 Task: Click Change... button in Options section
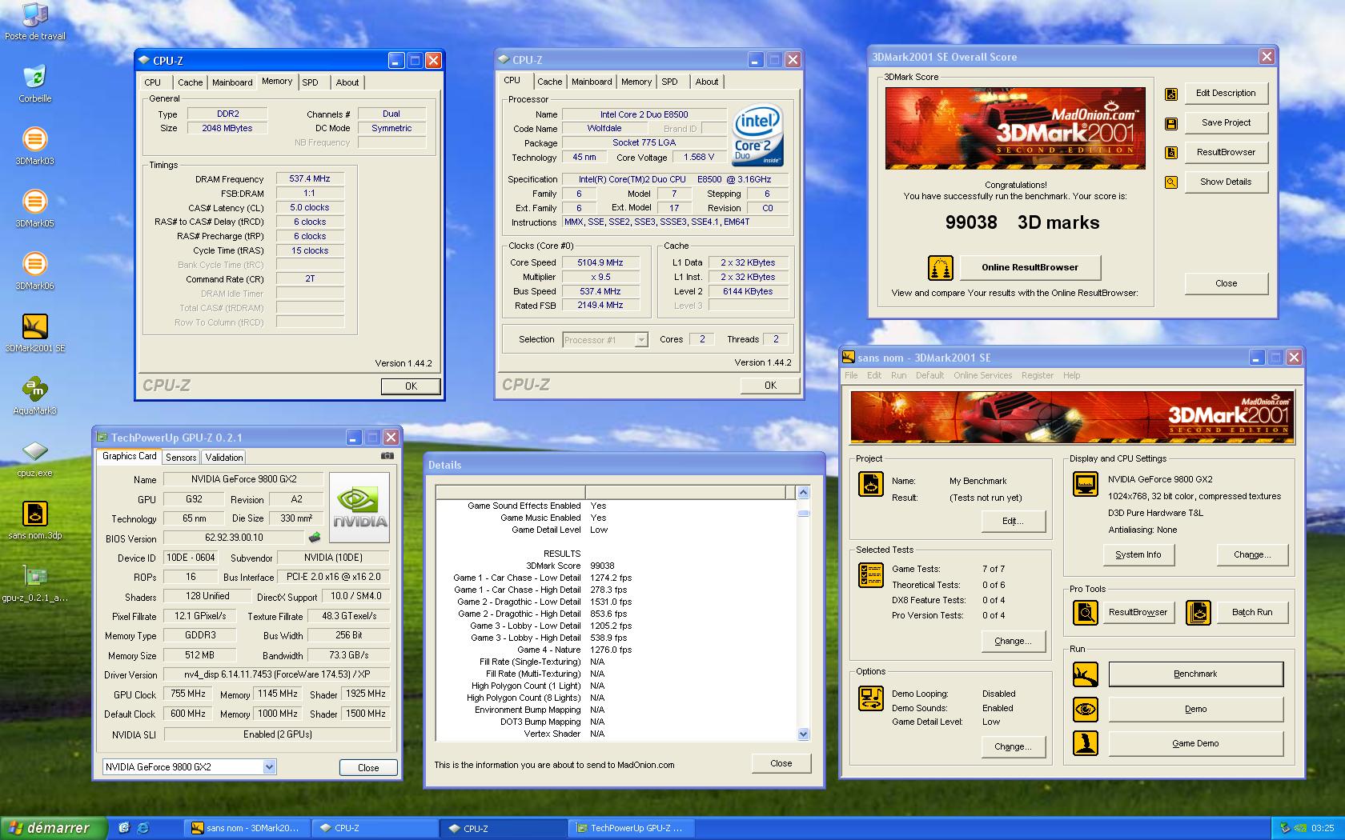(x=1013, y=746)
